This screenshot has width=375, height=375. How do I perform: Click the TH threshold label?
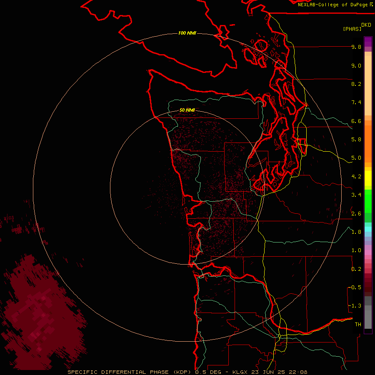coord(358,325)
